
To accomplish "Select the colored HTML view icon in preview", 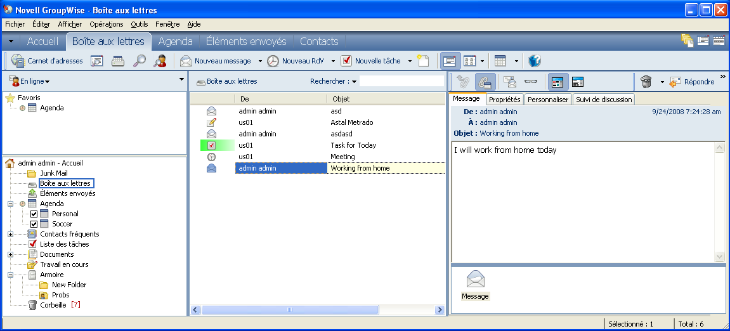I will coord(557,82).
